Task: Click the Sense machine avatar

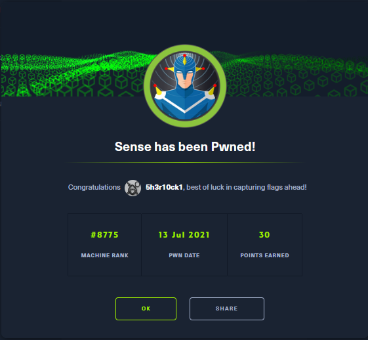Action: [185, 86]
